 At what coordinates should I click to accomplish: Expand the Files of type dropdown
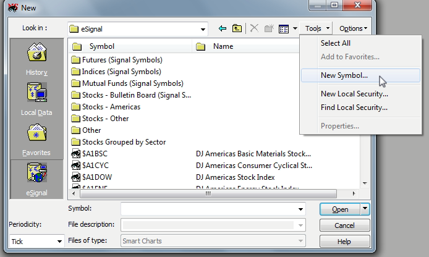(300, 241)
